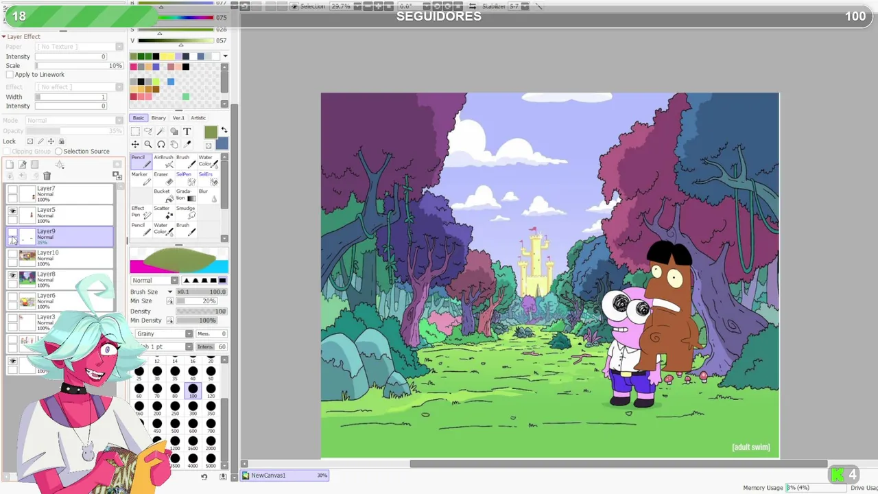The image size is (878, 494).
Task: Select the Marker tool
Action: tap(141, 179)
